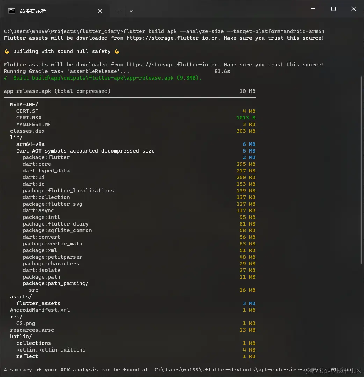The height and width of the screenshot is (377, 364).
Task: Click the AndroidManifest.xml row
Action: [132, 310]
